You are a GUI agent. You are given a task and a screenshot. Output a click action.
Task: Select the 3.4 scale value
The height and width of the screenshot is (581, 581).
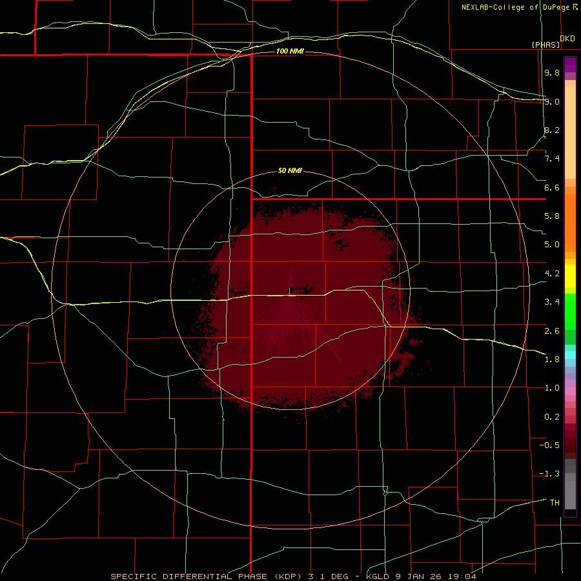coord(552,302)
